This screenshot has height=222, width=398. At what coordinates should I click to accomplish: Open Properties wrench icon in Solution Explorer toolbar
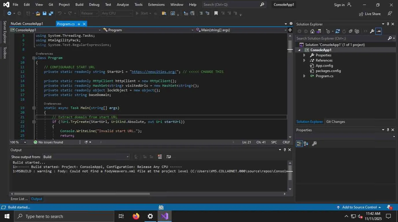click(x=372, y=31)
